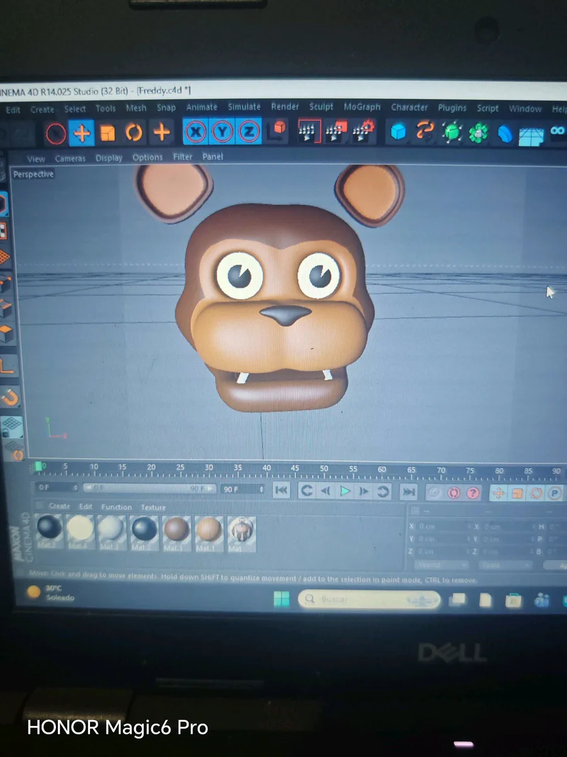Open the Sculpt menu

pos(321,107)
